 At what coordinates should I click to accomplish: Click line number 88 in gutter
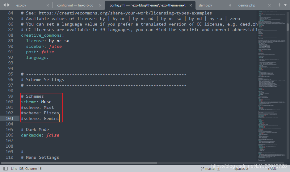pos(11,35)
